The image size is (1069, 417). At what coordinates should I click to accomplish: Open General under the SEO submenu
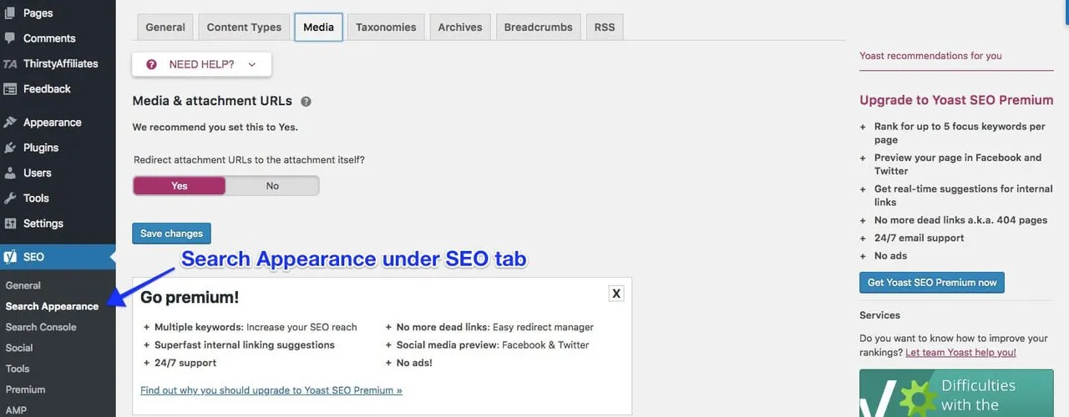click(23, 285)
